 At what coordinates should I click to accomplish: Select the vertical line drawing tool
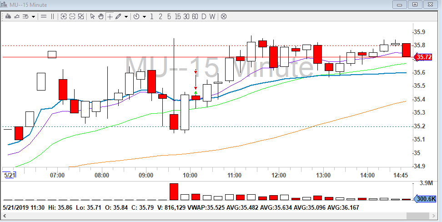coord(52,17)
